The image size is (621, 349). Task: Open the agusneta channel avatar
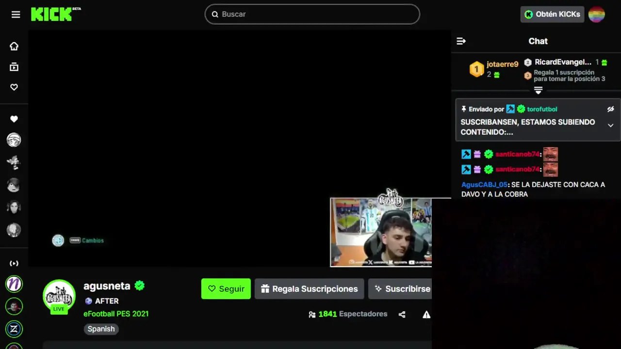(59, 296)
